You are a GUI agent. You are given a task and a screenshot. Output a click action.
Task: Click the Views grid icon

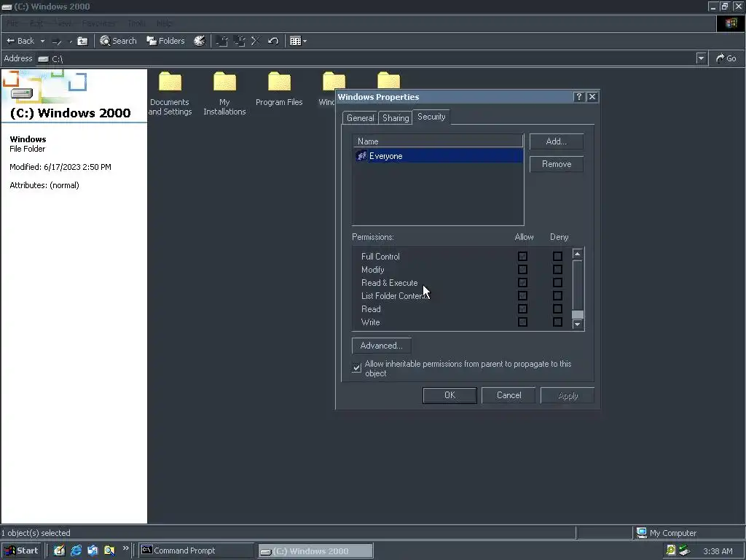[296, 41]
